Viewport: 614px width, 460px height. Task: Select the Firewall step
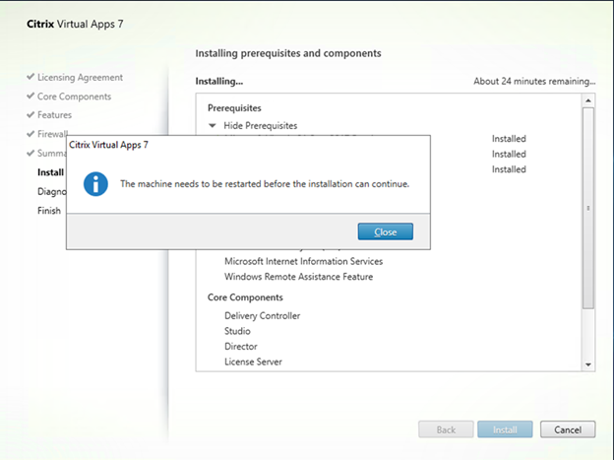click(x=52, y=134)
